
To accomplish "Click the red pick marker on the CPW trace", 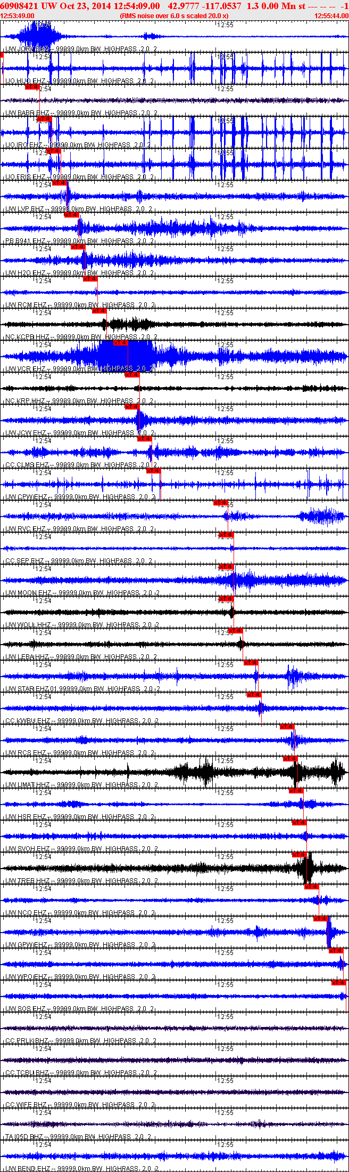I will [x=154, y=471].
